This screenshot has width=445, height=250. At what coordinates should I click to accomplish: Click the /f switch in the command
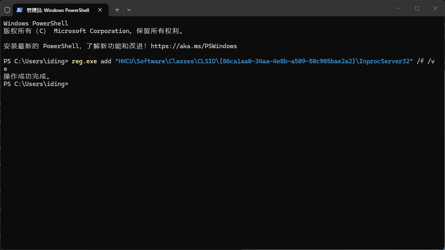[x=420, y=61]
